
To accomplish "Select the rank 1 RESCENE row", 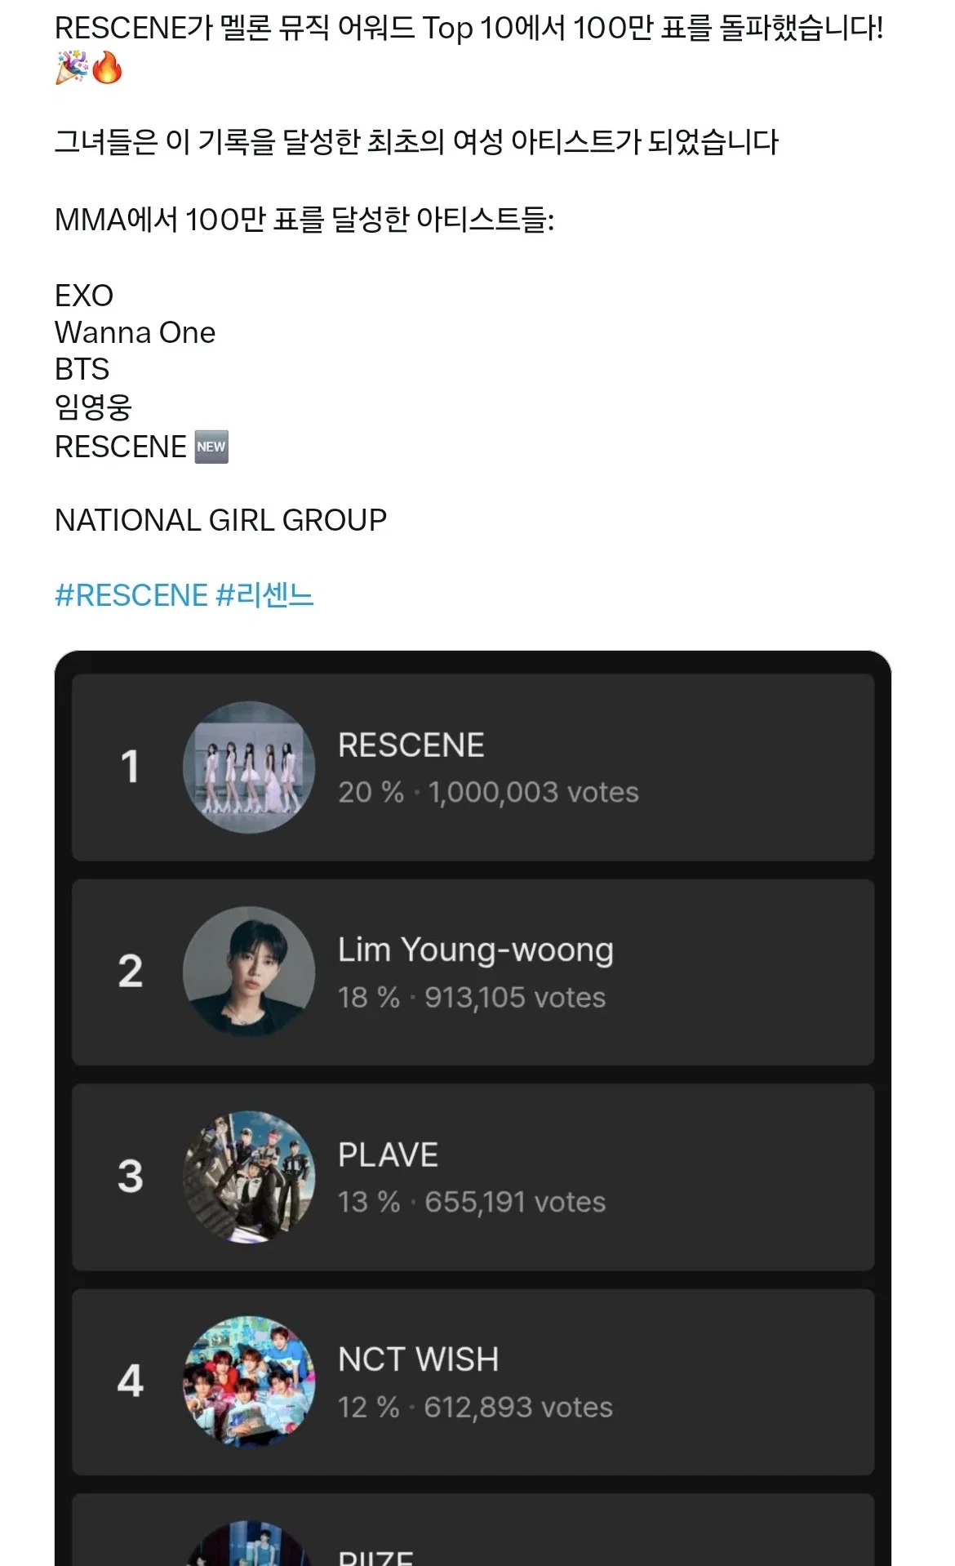I will coord(473,767).
